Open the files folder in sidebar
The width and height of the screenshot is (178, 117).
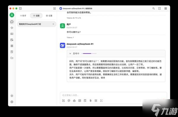point(12,58)
